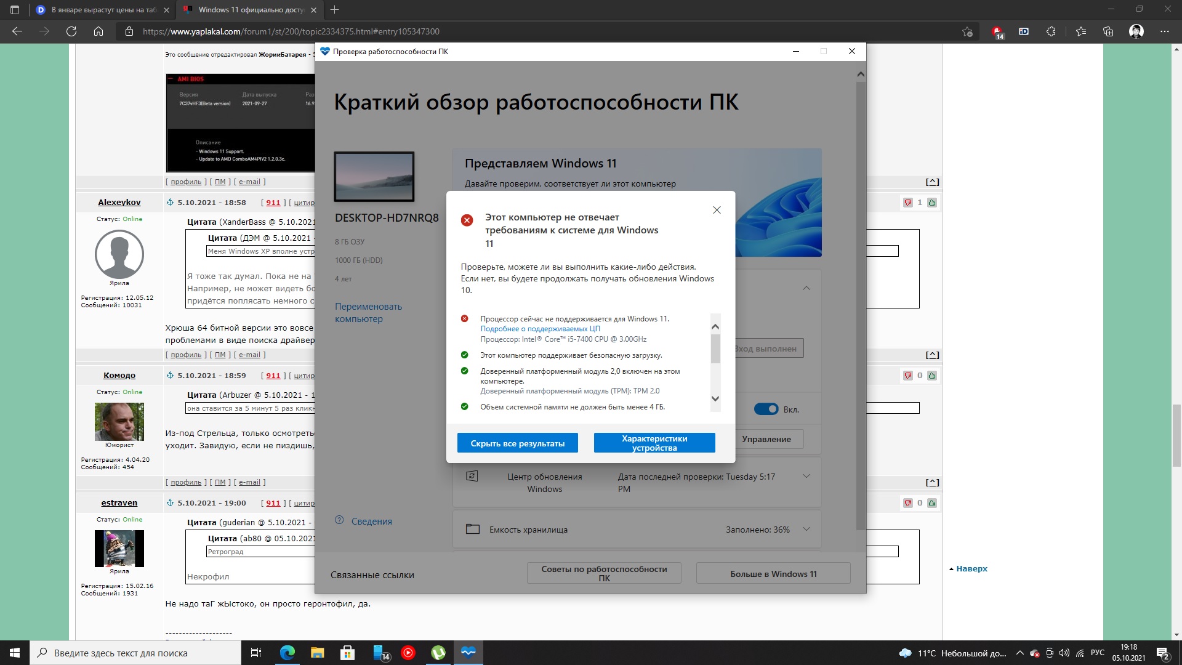Click the 'Больше в Windows 11' button
The width and height of the screenshot is (1182, 665).
pyautogui.click(x=773, y=573)
